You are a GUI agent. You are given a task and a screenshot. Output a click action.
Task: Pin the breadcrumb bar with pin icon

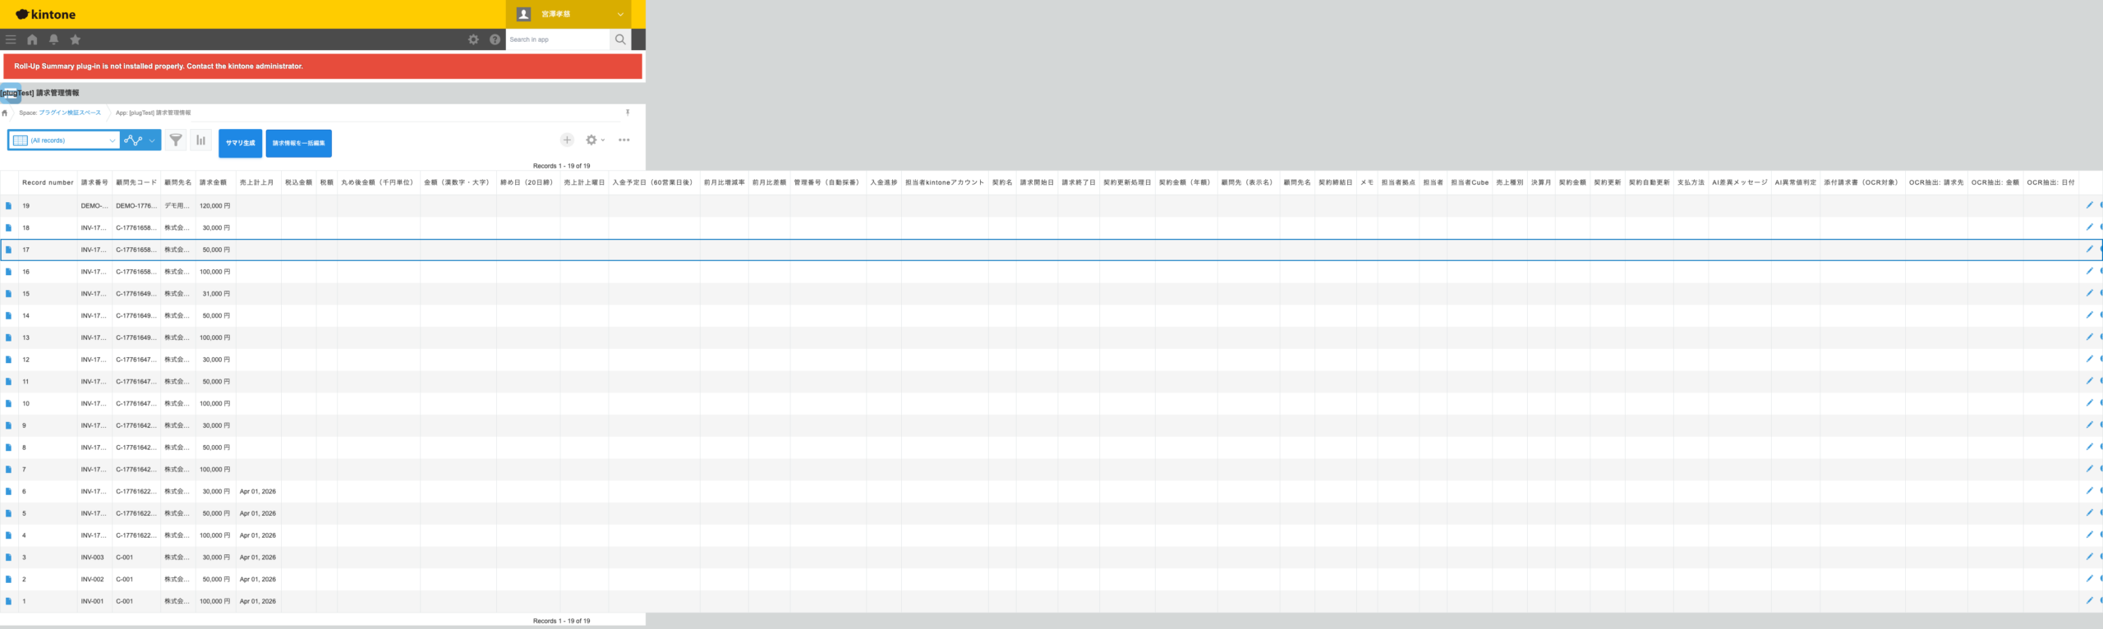(x=628, y=112)
